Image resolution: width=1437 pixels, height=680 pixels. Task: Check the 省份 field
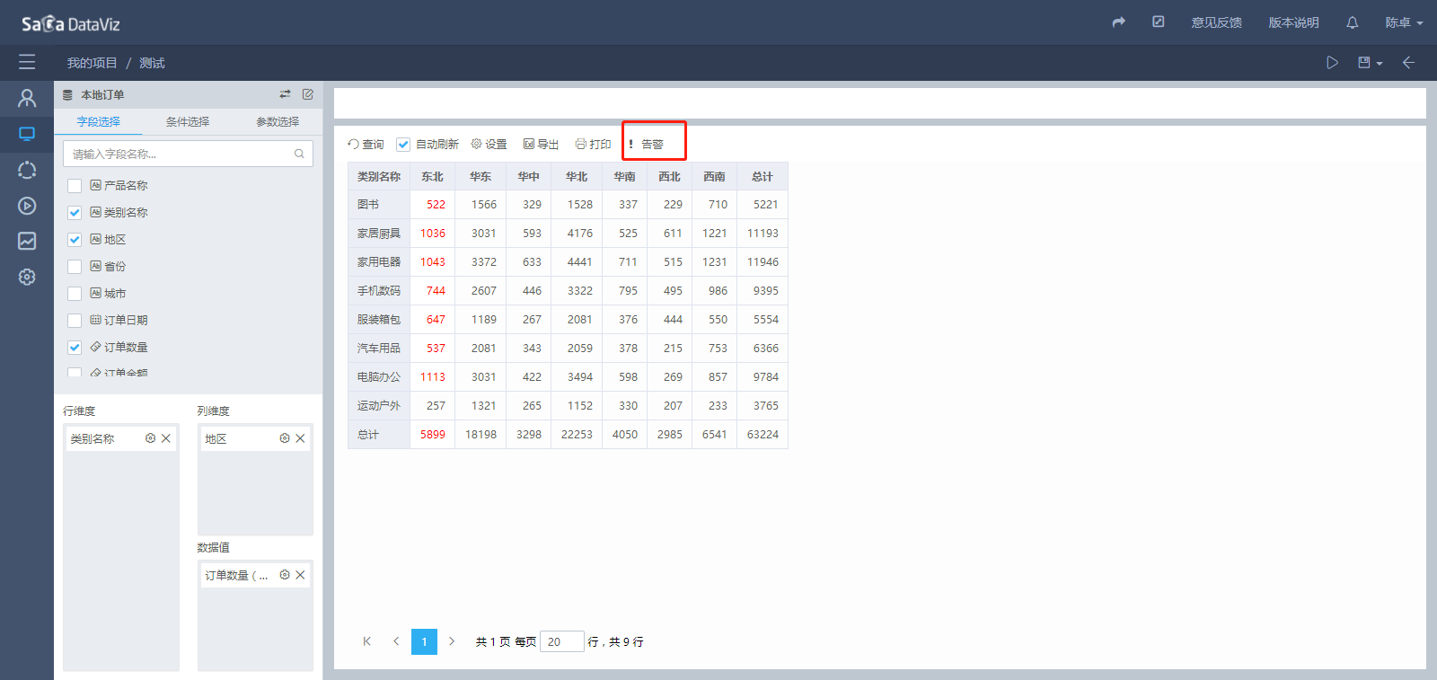75,266
